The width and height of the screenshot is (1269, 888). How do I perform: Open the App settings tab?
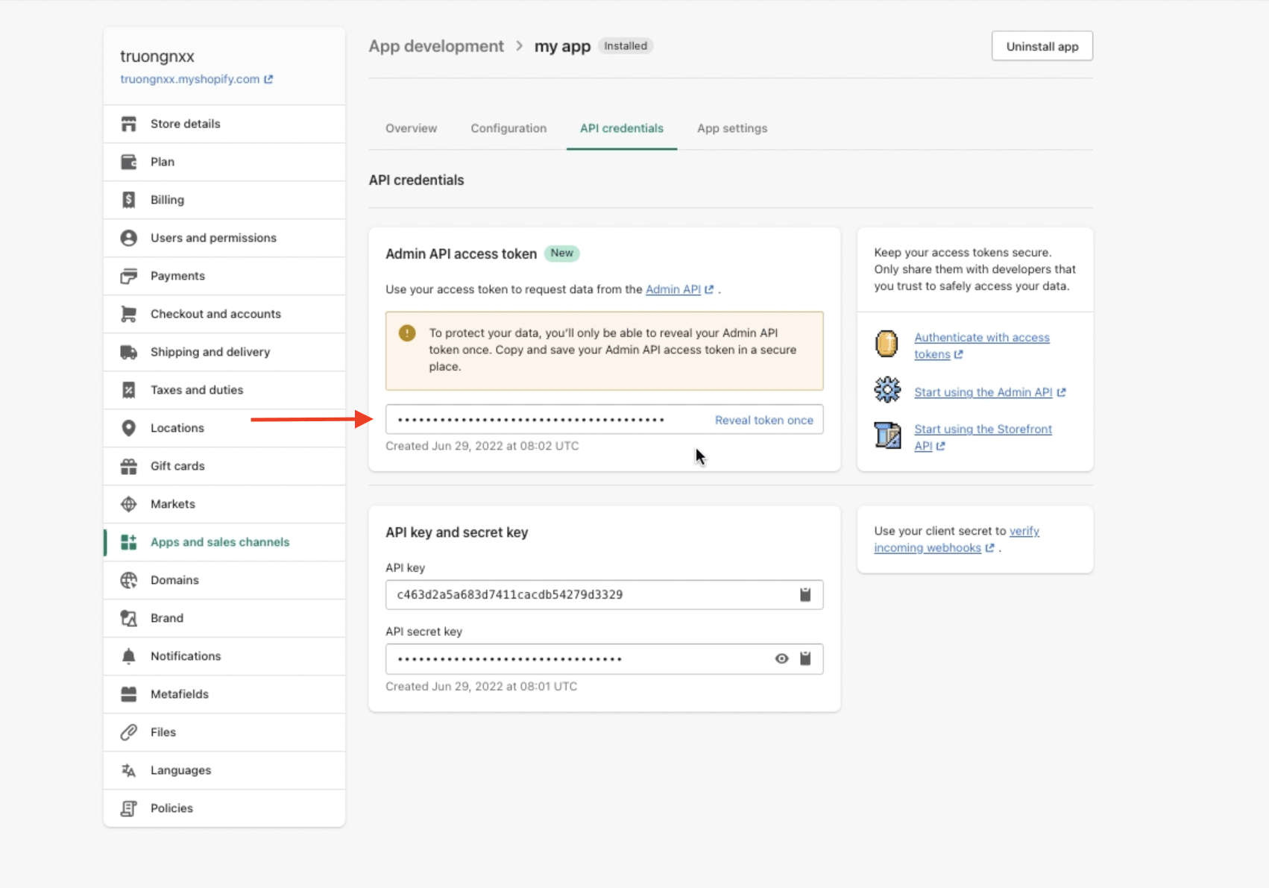pos(732,128)
